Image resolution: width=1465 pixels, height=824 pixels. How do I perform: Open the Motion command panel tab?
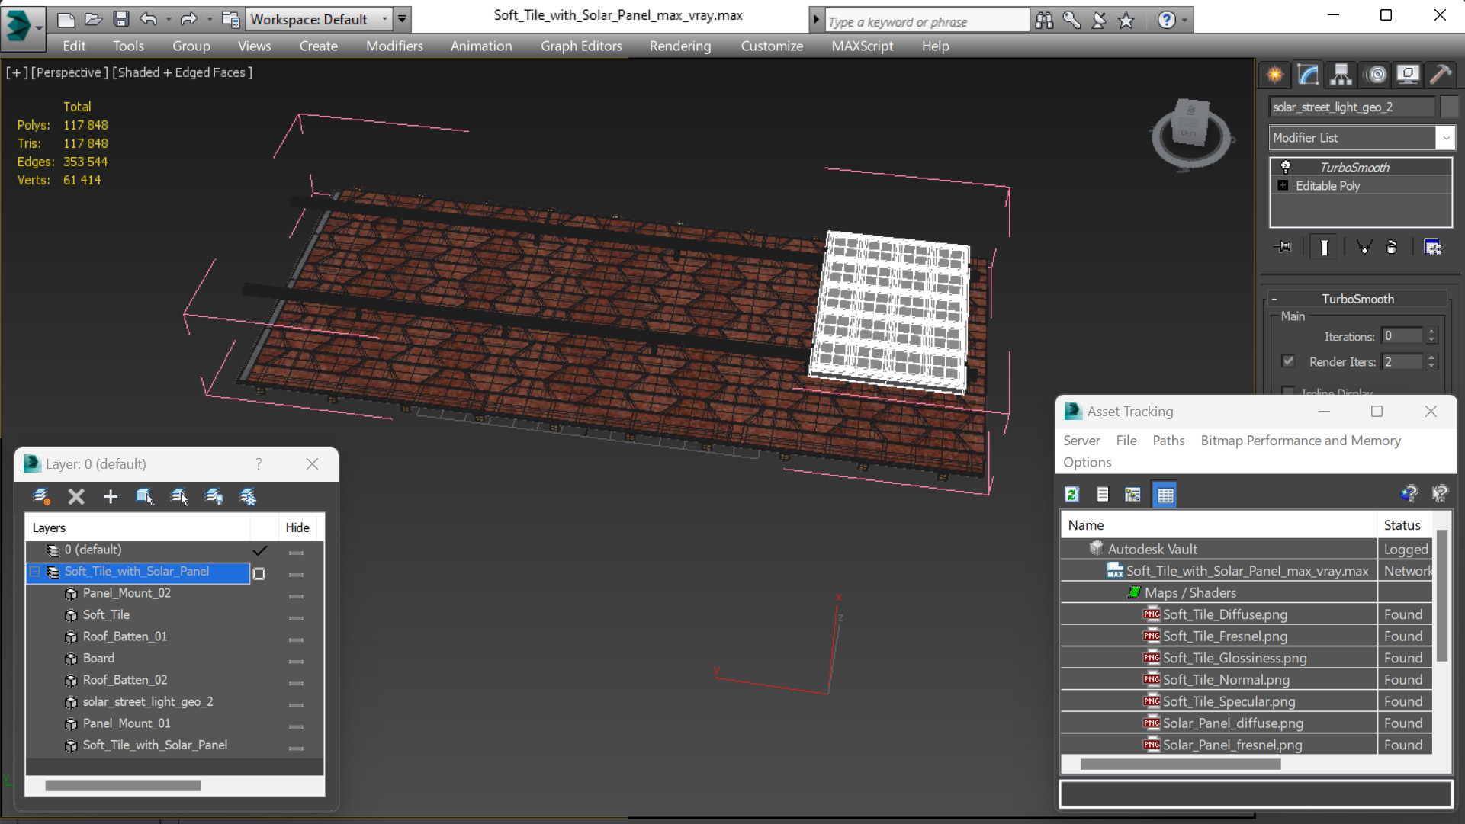pos(1377,74)
